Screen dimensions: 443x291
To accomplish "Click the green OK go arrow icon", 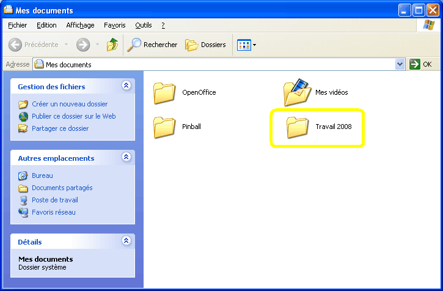I will click(415, 64).
